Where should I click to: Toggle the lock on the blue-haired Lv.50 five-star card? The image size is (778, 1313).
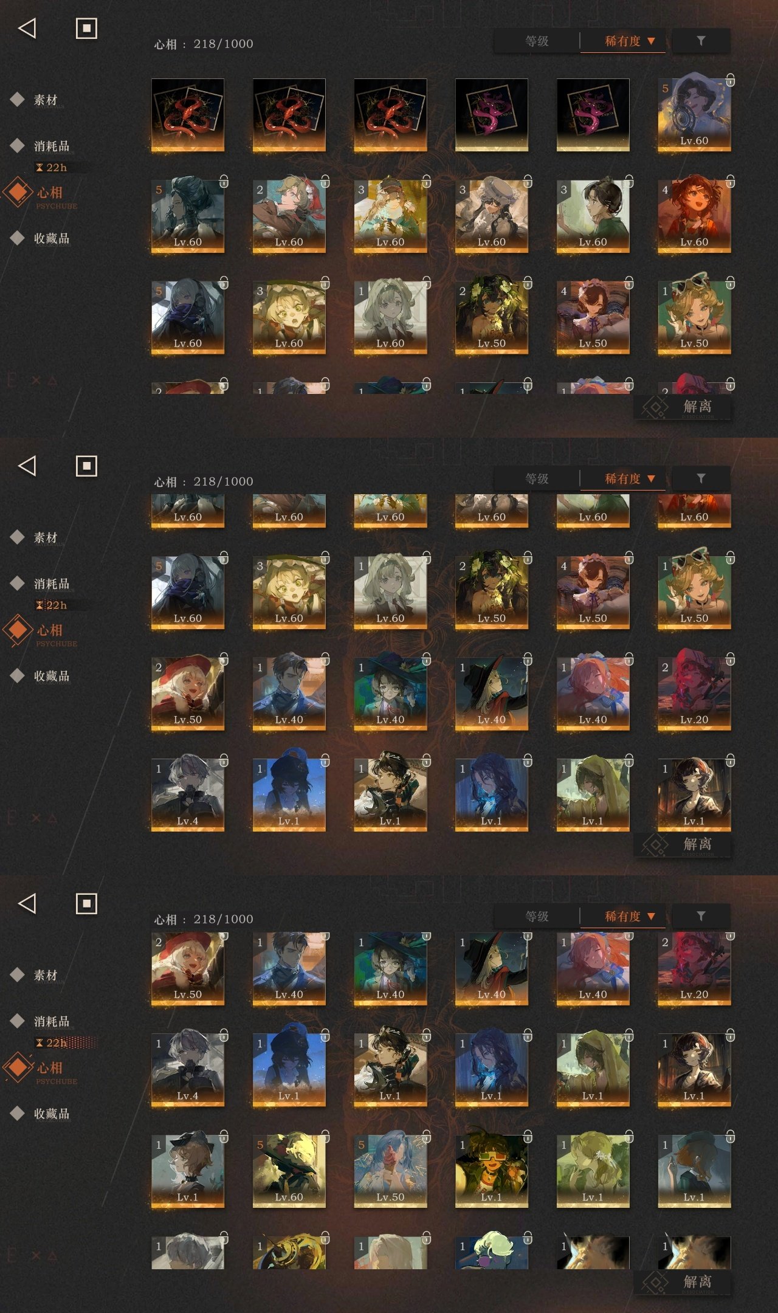tap(427, 1136)
